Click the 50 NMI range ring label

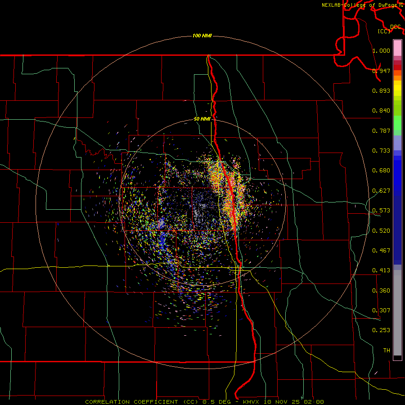click(x=202, y=119)
